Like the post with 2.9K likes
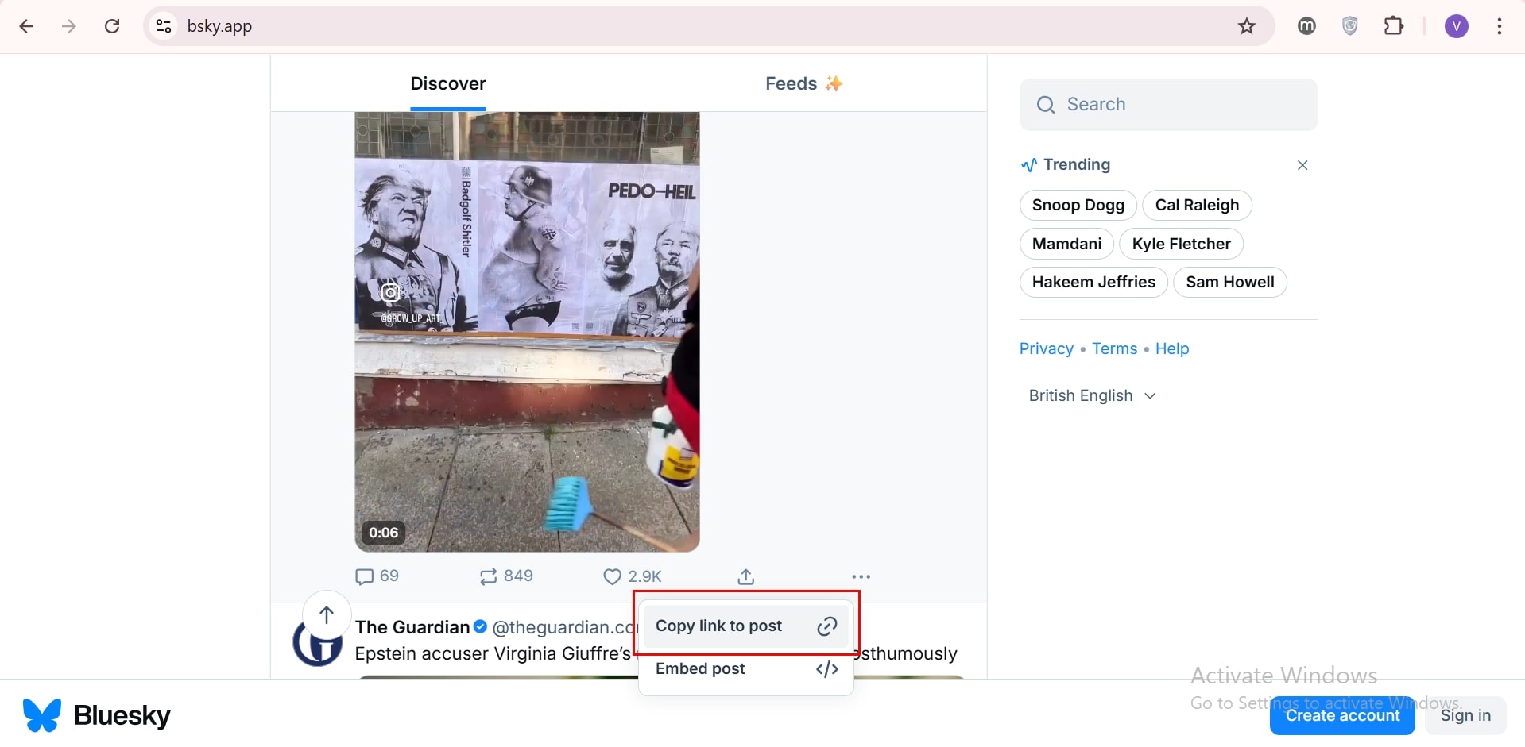Viewport: 1525px width, 747px height. [x=612, y=576]
